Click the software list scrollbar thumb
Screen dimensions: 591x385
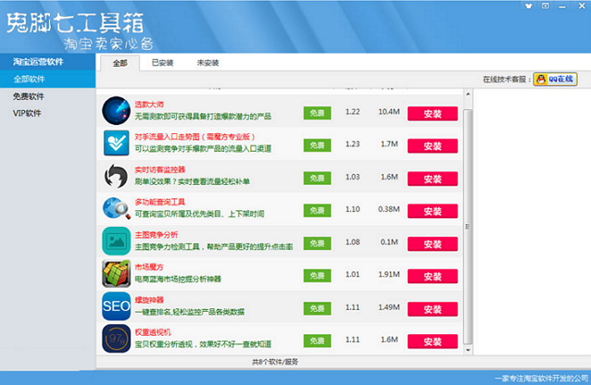click(468, 227)
